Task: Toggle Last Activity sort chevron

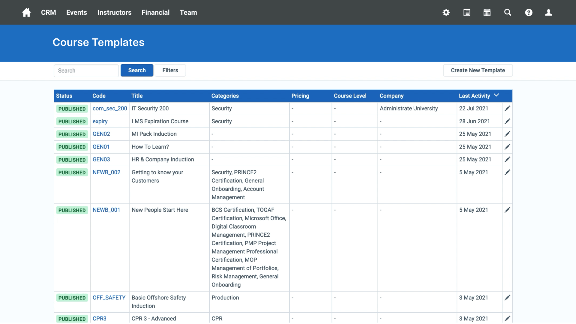Action: click(x=496, y=95)
